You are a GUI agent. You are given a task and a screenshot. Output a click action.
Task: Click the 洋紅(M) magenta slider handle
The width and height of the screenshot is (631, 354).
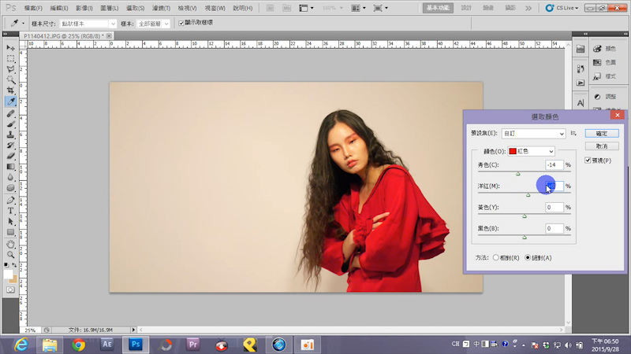528,195
